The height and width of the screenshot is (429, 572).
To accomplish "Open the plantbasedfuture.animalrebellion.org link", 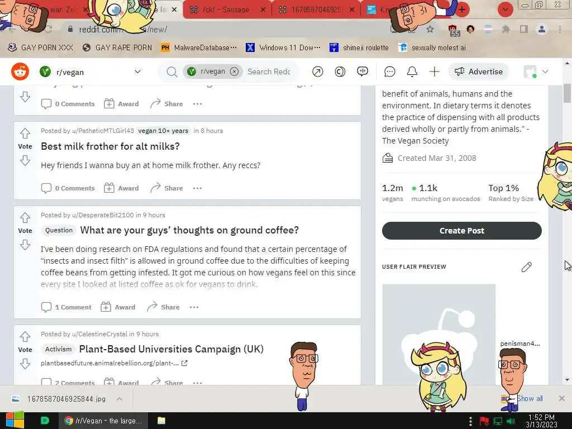I will coord(114,363).
